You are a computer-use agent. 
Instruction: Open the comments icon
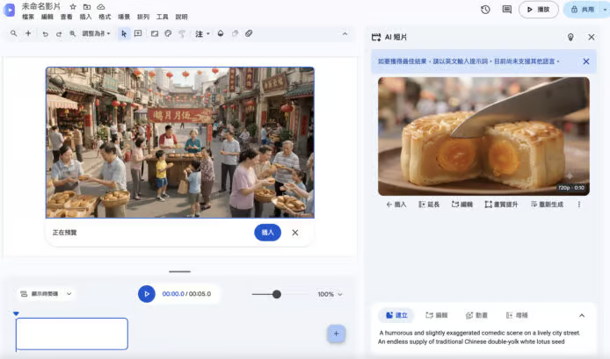(x=506, y=10)
